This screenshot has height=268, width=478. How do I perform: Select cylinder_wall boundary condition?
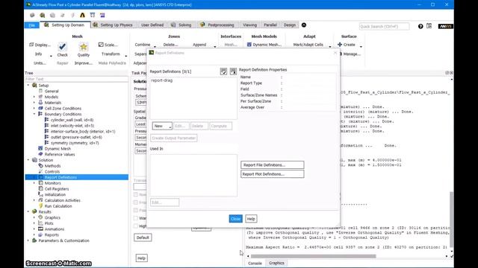click(72, 120)
